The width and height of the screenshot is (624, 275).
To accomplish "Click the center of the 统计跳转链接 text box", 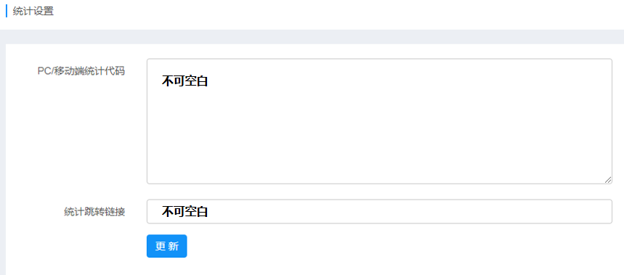I will 379,211.
